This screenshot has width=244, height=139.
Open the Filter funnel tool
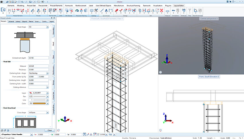click(x=190, y=11)
